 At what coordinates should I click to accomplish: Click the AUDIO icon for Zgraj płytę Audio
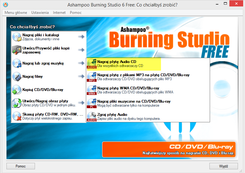coord(92,117)
